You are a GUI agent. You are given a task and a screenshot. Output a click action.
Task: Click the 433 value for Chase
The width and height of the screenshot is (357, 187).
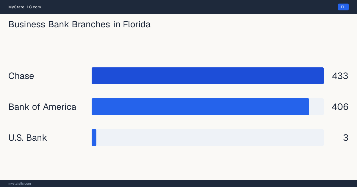[340, 76]
